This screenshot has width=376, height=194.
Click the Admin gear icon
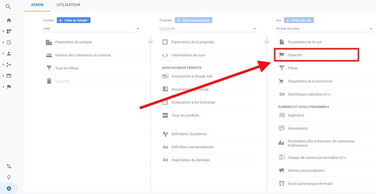[9, 188]
